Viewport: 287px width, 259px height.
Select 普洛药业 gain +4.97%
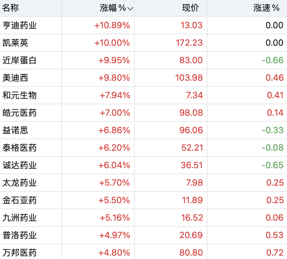coord(115,235)
